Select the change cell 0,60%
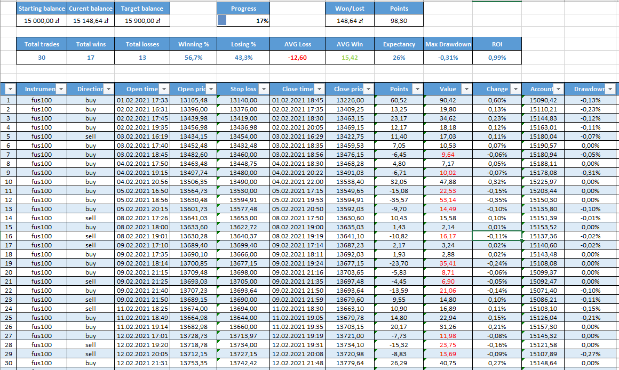 pyautogui.click(x=497, y=100)
